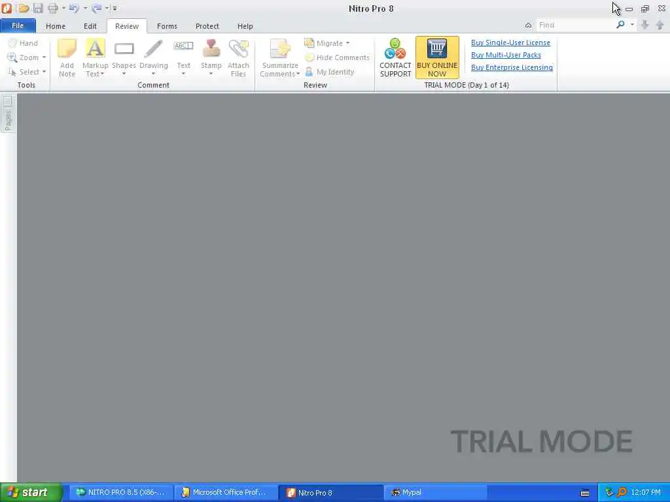Viewport: 670px width, 502px height.
Task: Expand the Migrate dropdown arrow
Action: click(x=348, y=43)
